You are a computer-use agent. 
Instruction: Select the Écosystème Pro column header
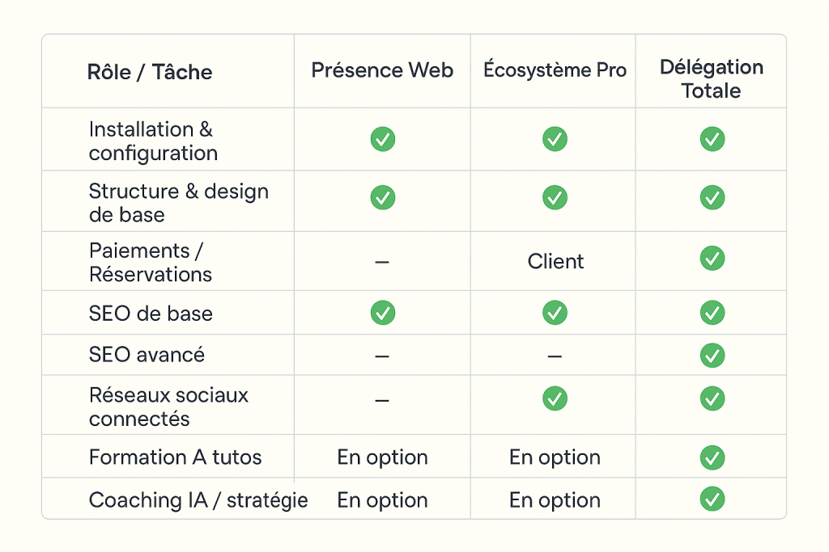click(x=555, y=70)
